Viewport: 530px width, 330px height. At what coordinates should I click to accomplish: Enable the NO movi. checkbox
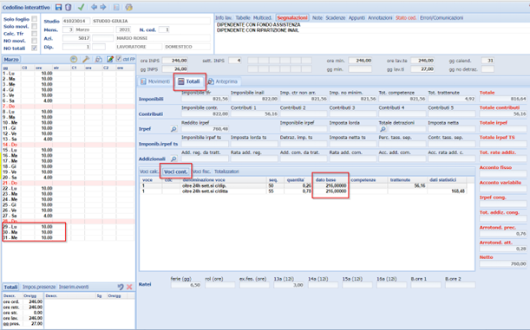tap(34, 41)
